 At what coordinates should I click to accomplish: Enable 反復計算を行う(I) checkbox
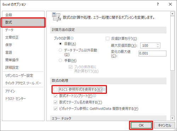coord(107,39)
